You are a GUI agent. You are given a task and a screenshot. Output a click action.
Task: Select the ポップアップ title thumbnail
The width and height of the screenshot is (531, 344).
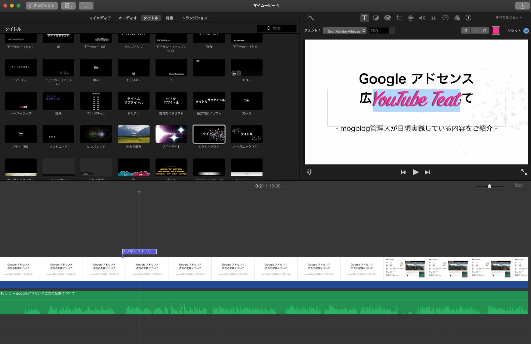click(134, 38)
